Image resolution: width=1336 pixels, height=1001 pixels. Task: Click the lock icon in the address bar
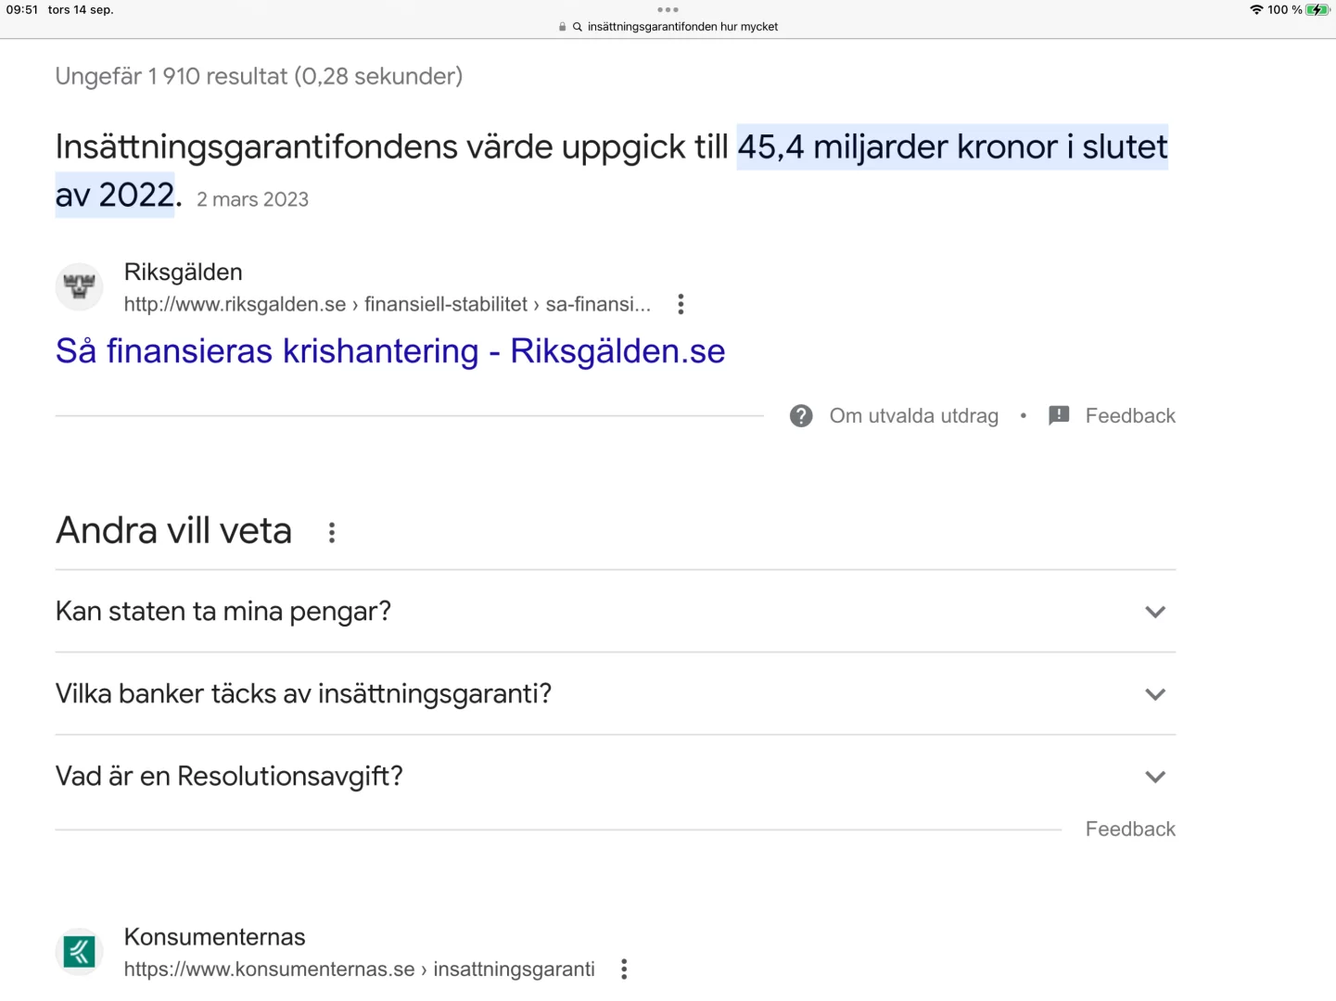click(x=562, y=26)
